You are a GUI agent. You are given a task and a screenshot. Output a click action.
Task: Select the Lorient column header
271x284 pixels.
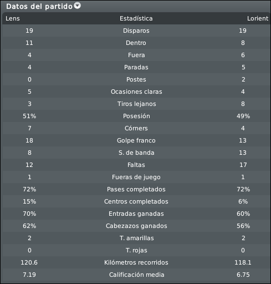(258, 18)
